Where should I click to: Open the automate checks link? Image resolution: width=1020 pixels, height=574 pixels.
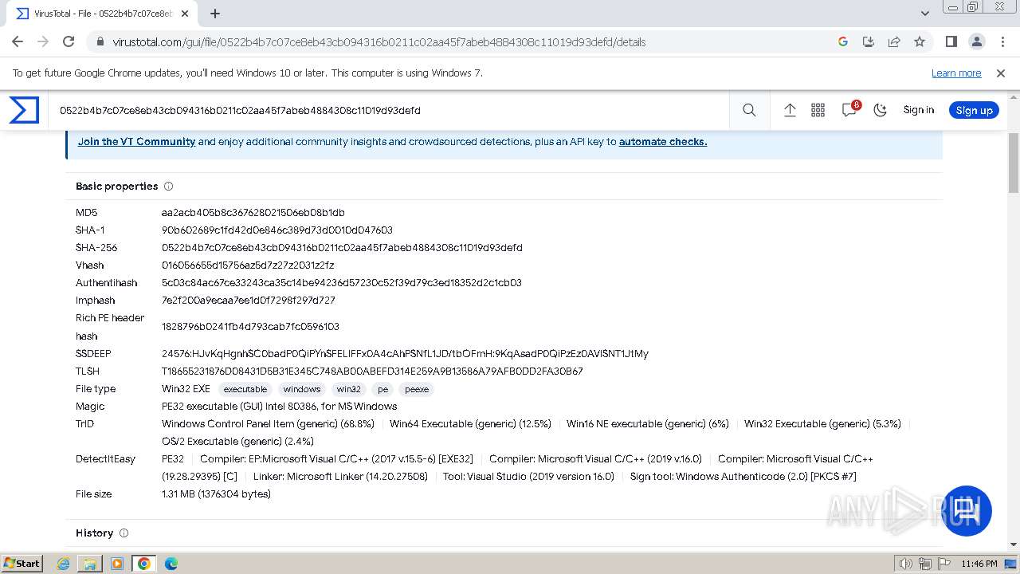pyautogui.click(x=663, y=141)
